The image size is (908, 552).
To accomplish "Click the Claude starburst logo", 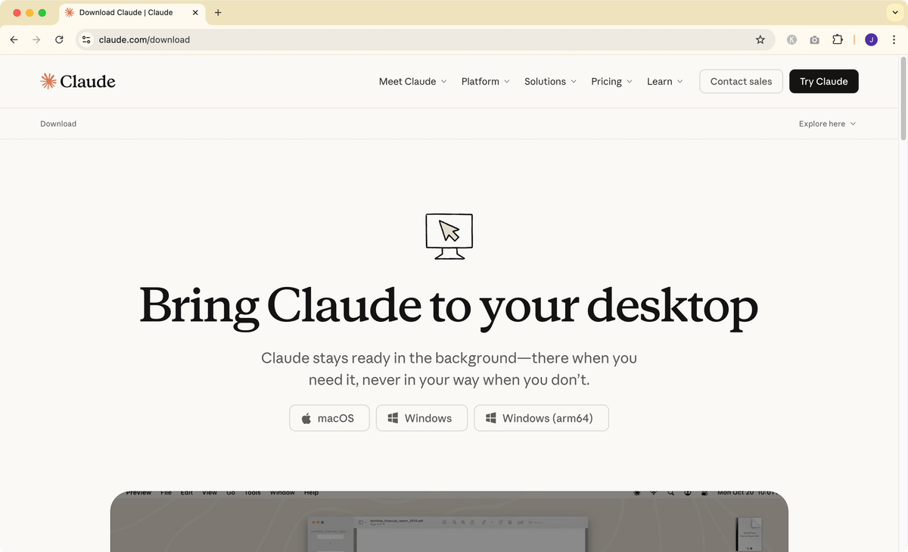I will pos(48,82).
